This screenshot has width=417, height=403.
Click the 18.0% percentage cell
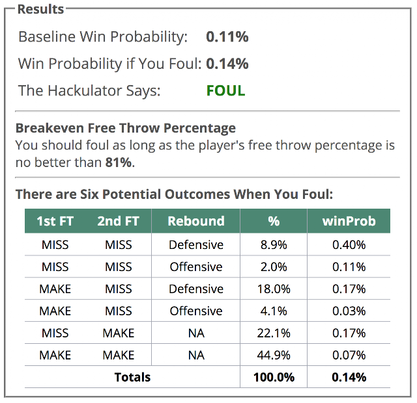point(274,289)
